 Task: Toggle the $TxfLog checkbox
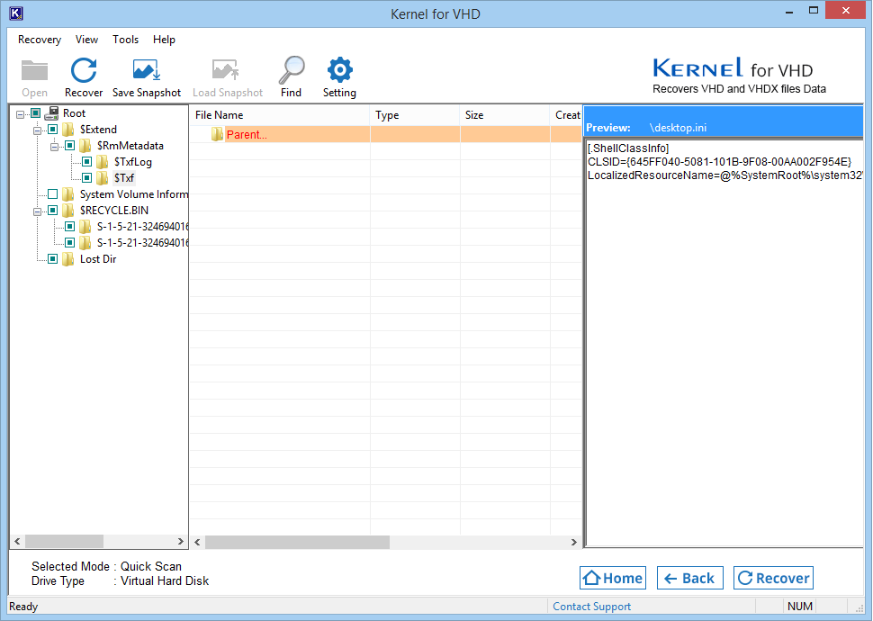(87, 162)
